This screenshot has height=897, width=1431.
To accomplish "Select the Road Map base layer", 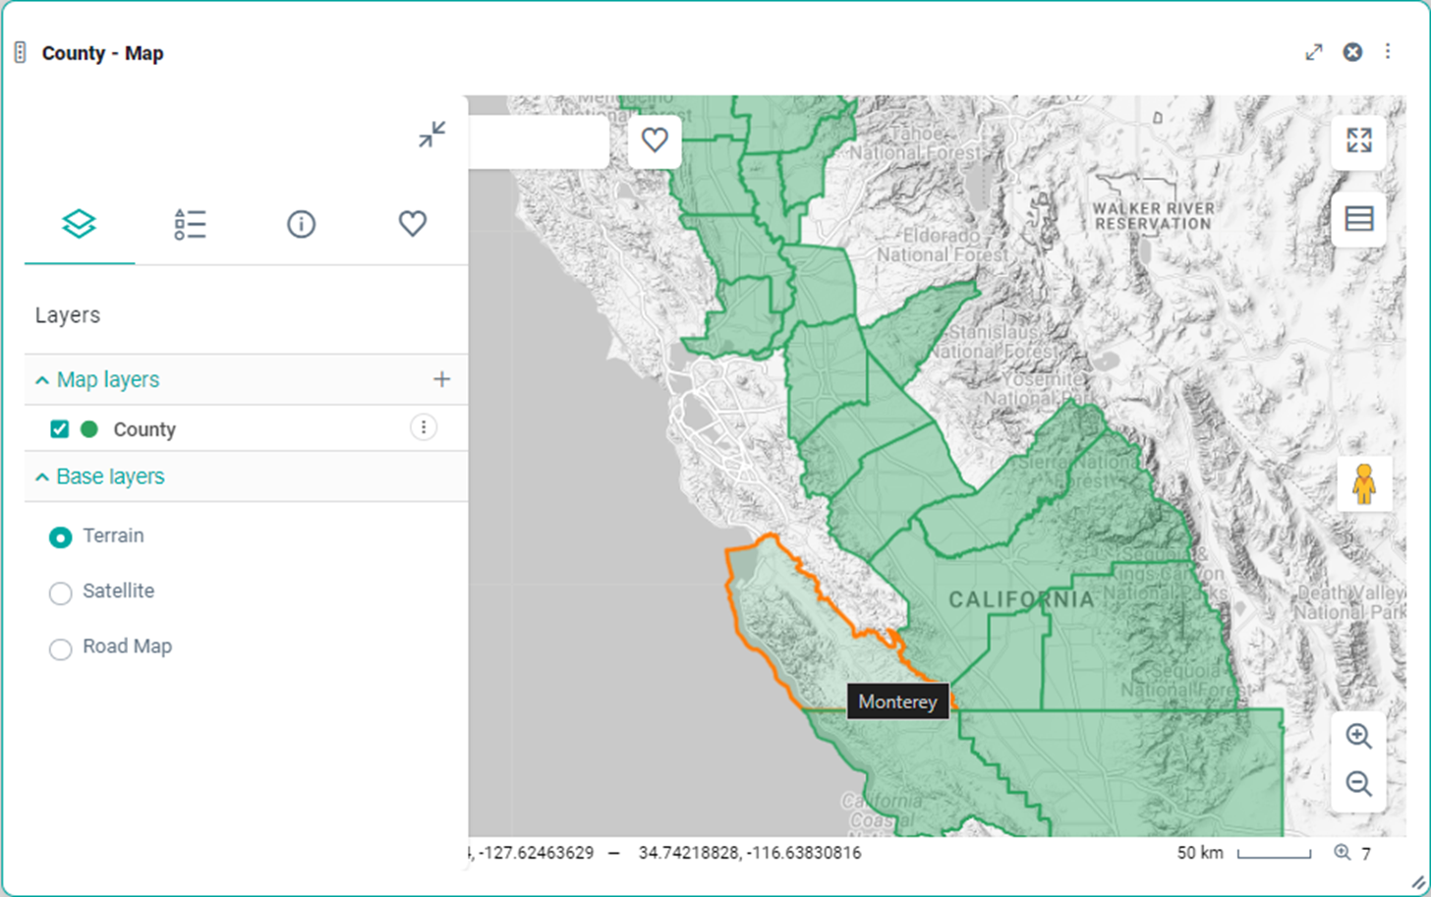I will pos(61,648).
